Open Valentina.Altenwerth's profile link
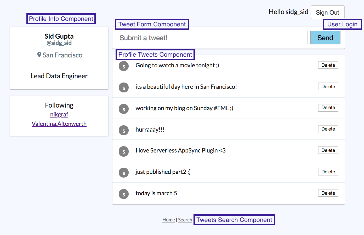Image resolution: width=364 pixels, height=235 pixels. [x=59, y=124]
